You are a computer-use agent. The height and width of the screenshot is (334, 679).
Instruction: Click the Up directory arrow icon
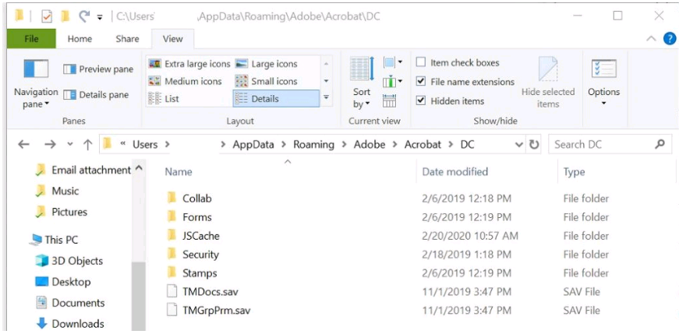[x=87, y=144]
